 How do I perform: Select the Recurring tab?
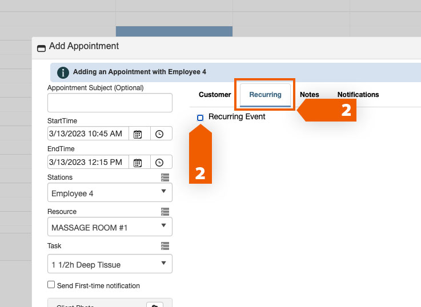tap(265, 95)
